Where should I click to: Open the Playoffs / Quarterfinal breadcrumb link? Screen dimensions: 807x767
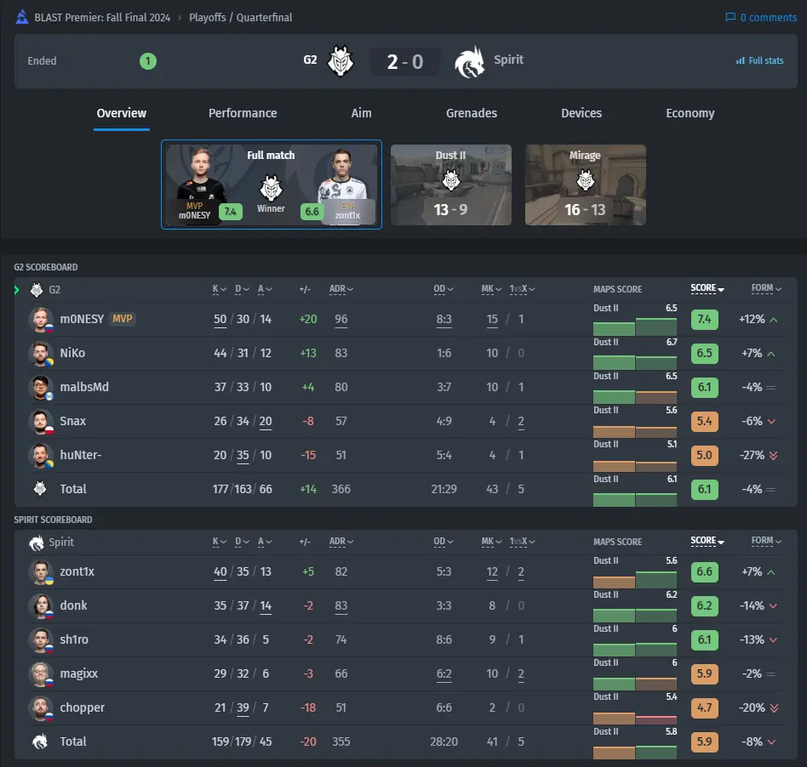pyautogui.click(x=240, y=18)
